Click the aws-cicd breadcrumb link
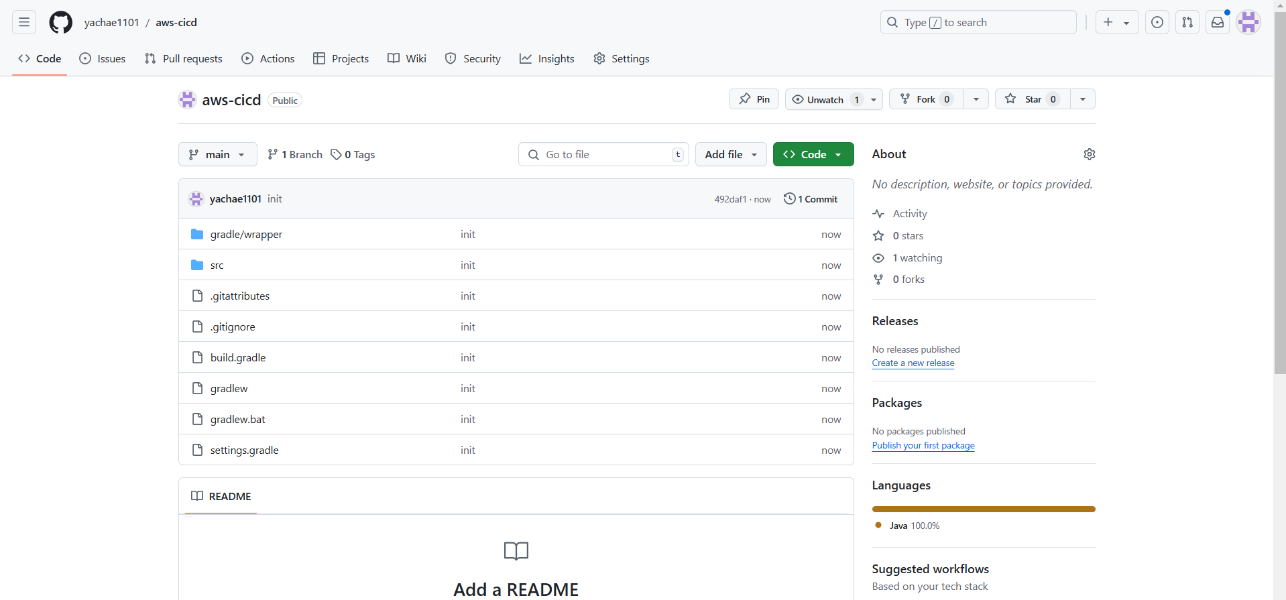 coord(176,22)
